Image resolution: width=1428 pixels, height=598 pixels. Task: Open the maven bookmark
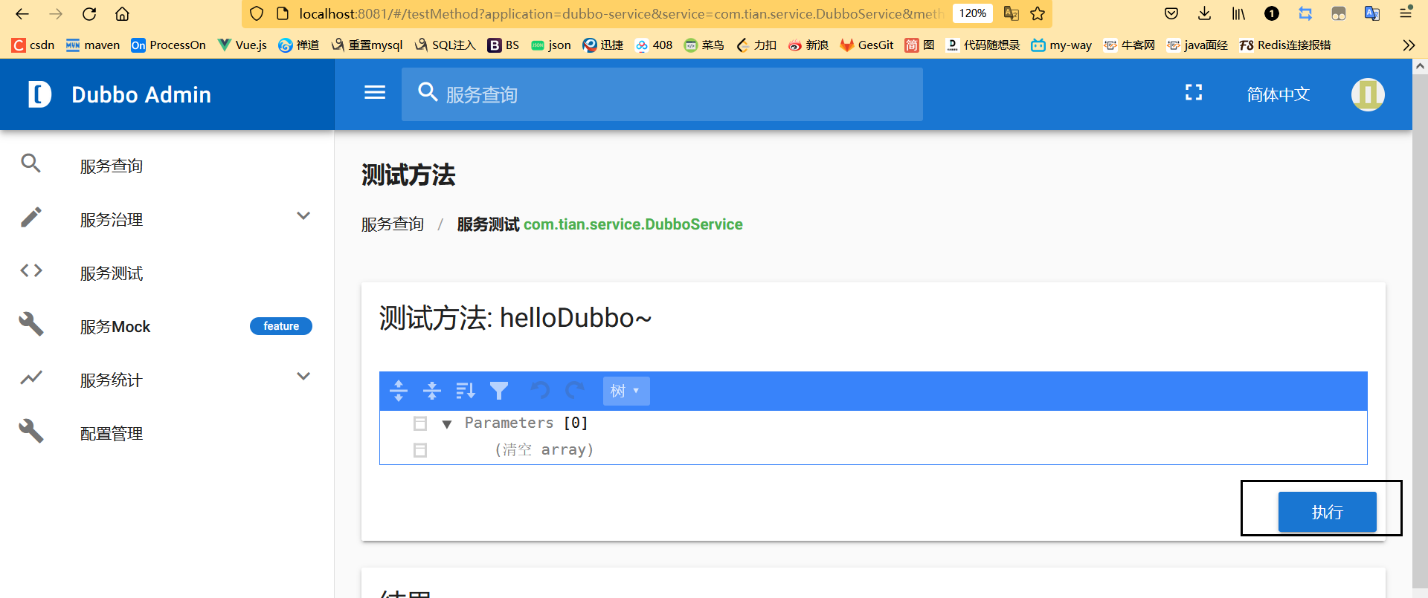pos(93,45)
